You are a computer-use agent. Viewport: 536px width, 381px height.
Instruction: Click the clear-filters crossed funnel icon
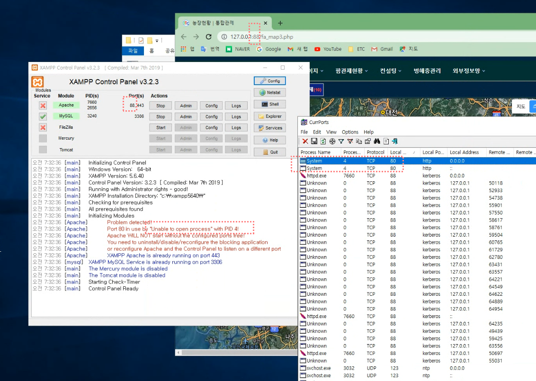point(350,141)
